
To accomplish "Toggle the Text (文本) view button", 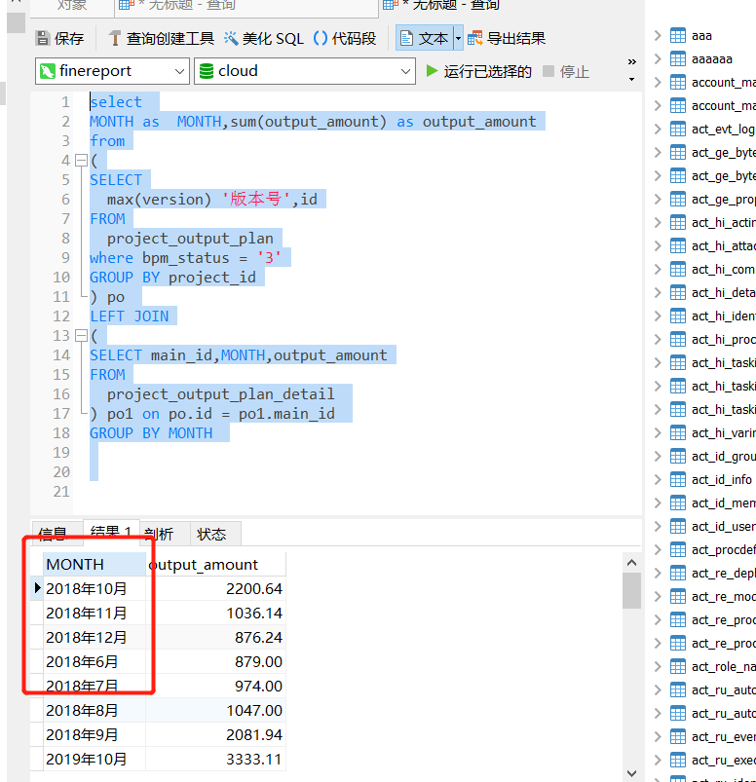I will (425, 38).
